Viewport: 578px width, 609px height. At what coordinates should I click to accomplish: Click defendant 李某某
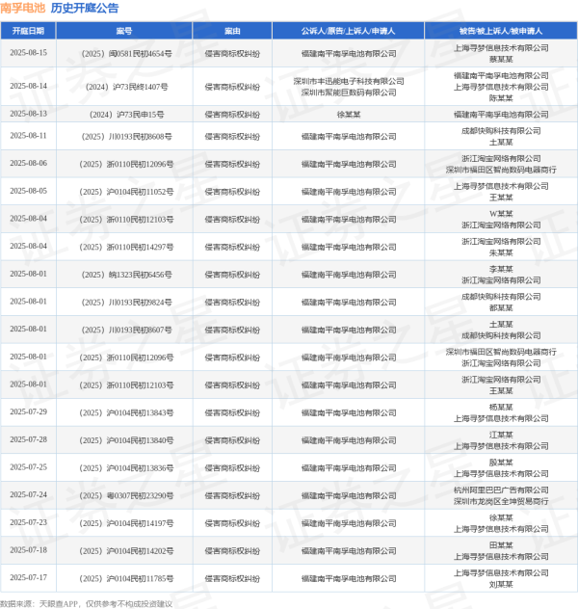(x=501, y=269)
